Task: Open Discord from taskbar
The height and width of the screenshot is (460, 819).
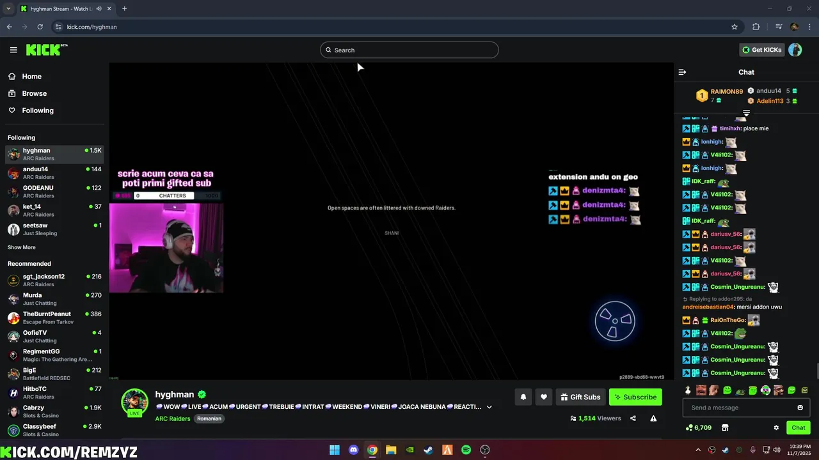Action: pyautogui.click(x=353, y=450)
